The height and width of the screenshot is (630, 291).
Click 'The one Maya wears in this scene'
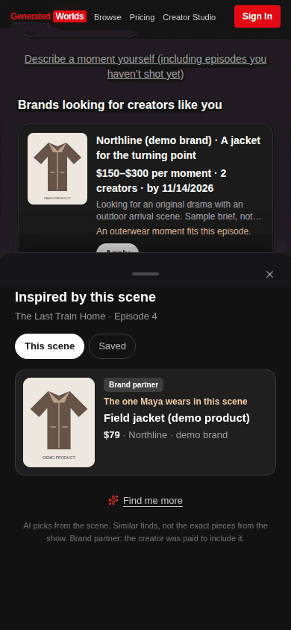[175, 402]
